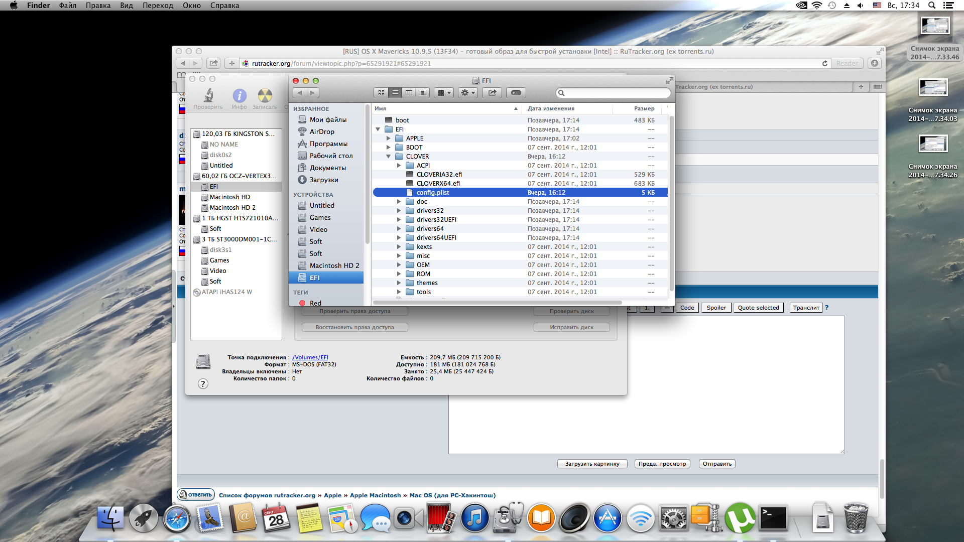Focus the Finder search field
964x542 pixels.
[x=613, y=93]
